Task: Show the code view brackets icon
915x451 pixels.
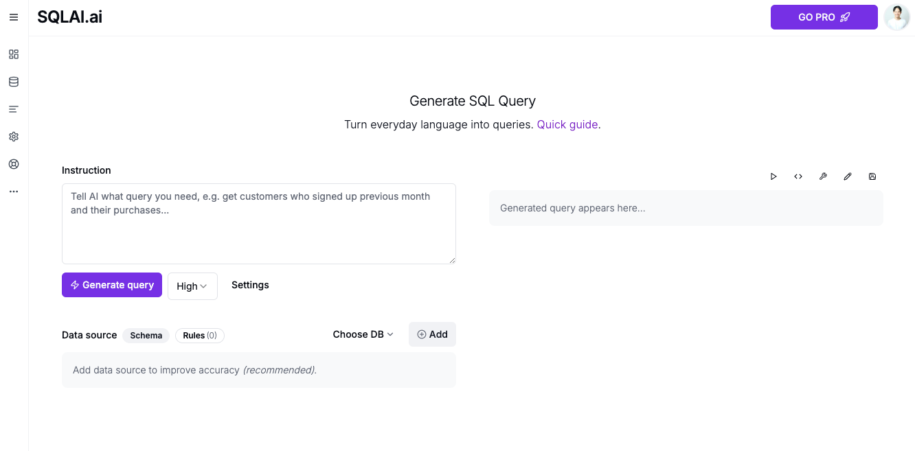Action: point(798,176)
